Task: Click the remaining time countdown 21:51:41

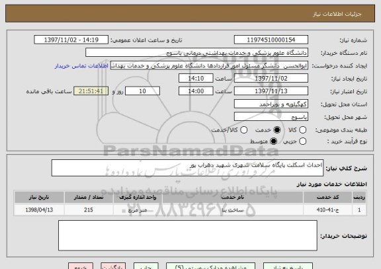Action: click(91, 91)
